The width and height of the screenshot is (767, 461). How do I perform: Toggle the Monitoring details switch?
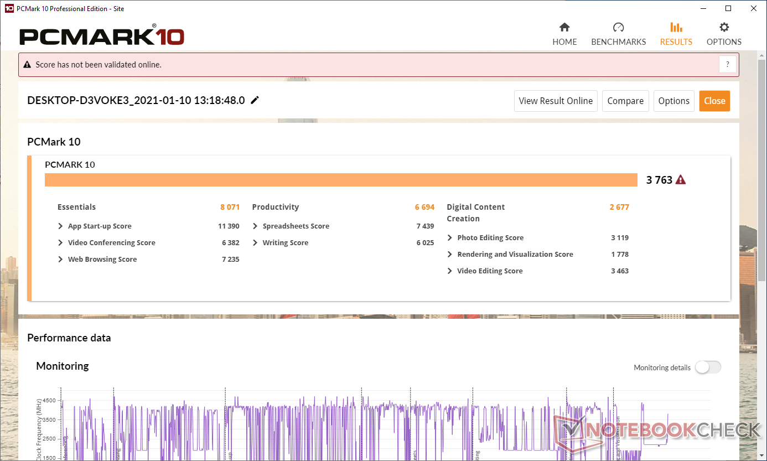(x=708, y=367)
